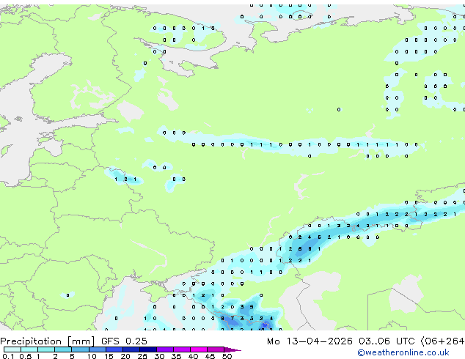Screen dimensions: 465x359
Task: Select the 5–10 mm legend color box
Action: click(x=80, y=349)
